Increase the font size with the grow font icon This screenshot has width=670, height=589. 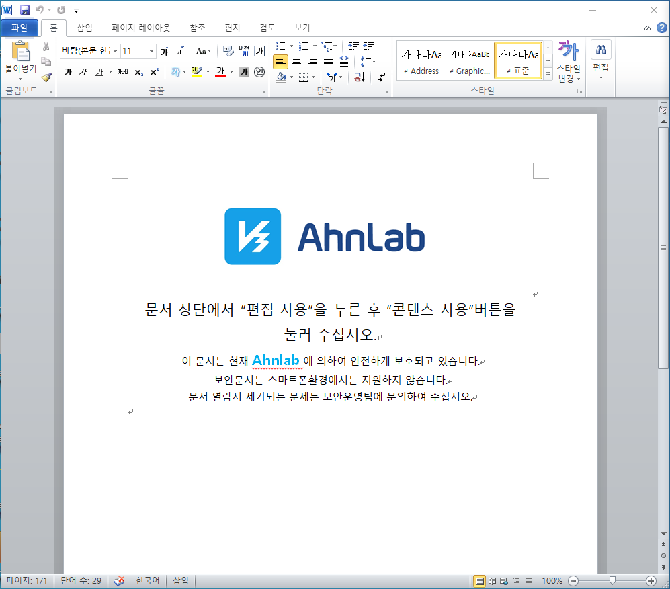click(165, 51)
